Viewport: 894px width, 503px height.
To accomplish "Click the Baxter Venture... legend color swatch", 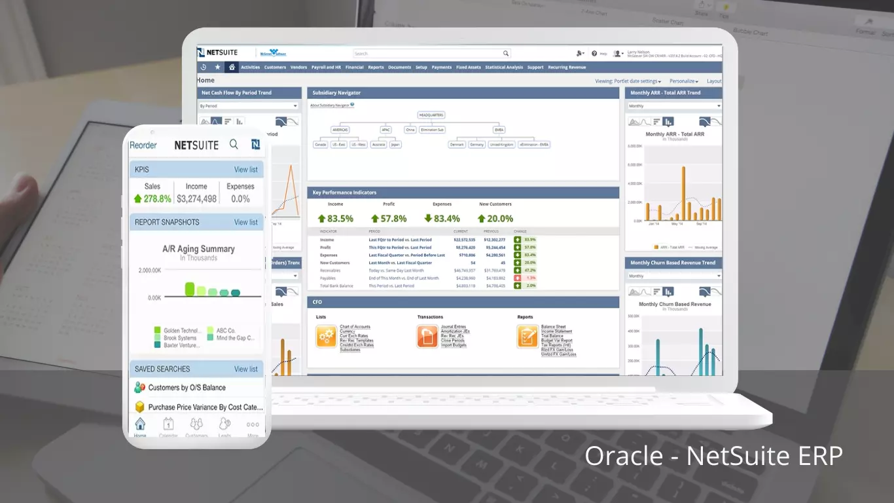I will [158, 345].
